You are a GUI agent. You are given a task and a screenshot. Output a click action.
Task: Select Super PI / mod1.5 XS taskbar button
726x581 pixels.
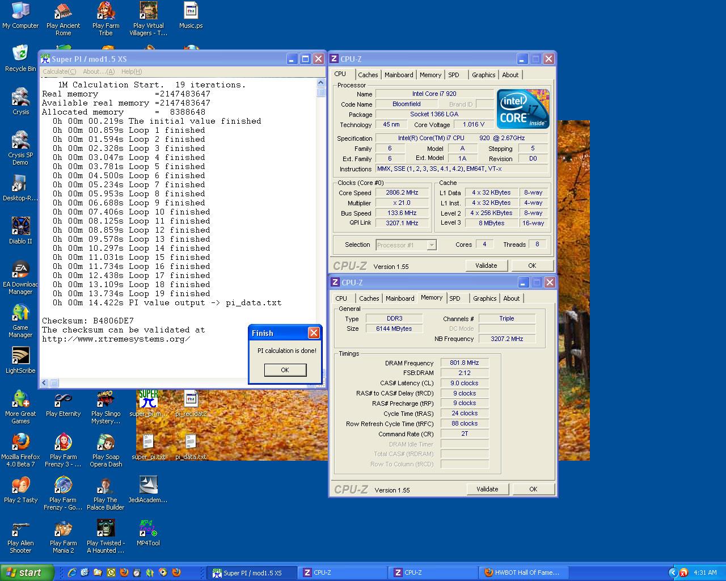(x=252, y=572)
